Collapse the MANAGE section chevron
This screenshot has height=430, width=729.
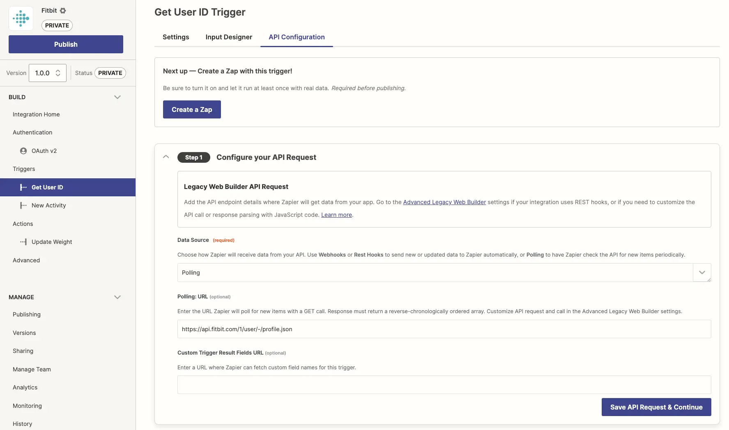pos(117,297)
